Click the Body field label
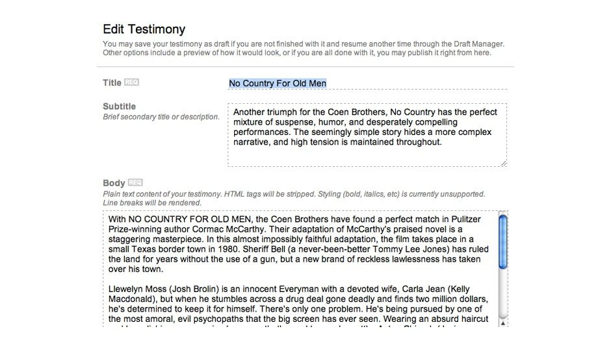 114,183
